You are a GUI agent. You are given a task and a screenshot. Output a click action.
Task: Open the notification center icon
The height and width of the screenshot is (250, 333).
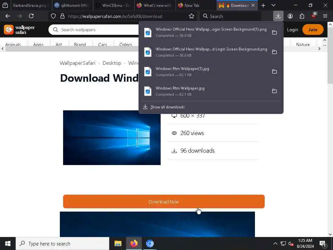(323, 243)
